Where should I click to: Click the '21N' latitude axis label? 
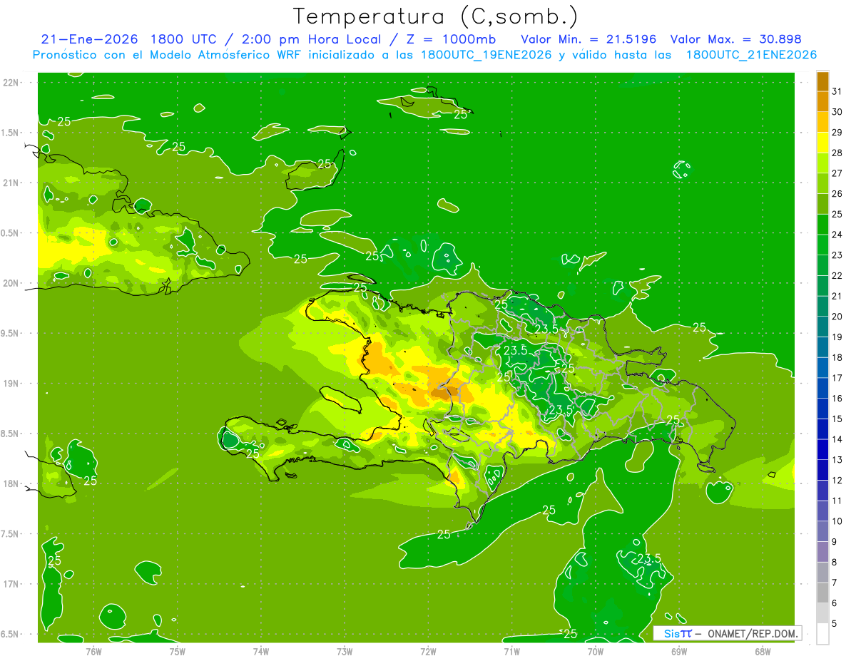pyautogui.click(x=11, y=183)
